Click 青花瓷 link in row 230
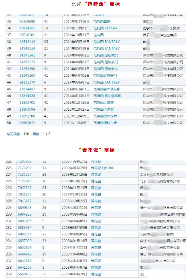Viewport: 191px width, 278px height. tap(96, 214)
